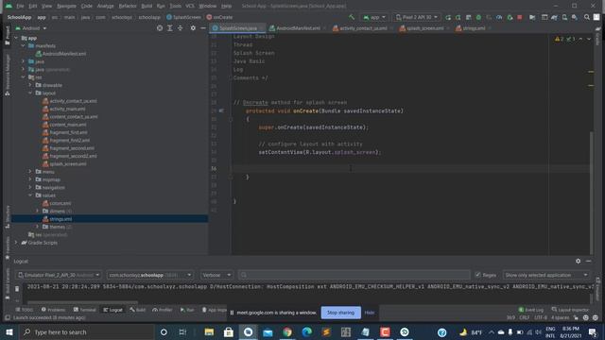Click the Cortana circle icon on taskbar
The image size is (605, 340).
coord(164,331)
